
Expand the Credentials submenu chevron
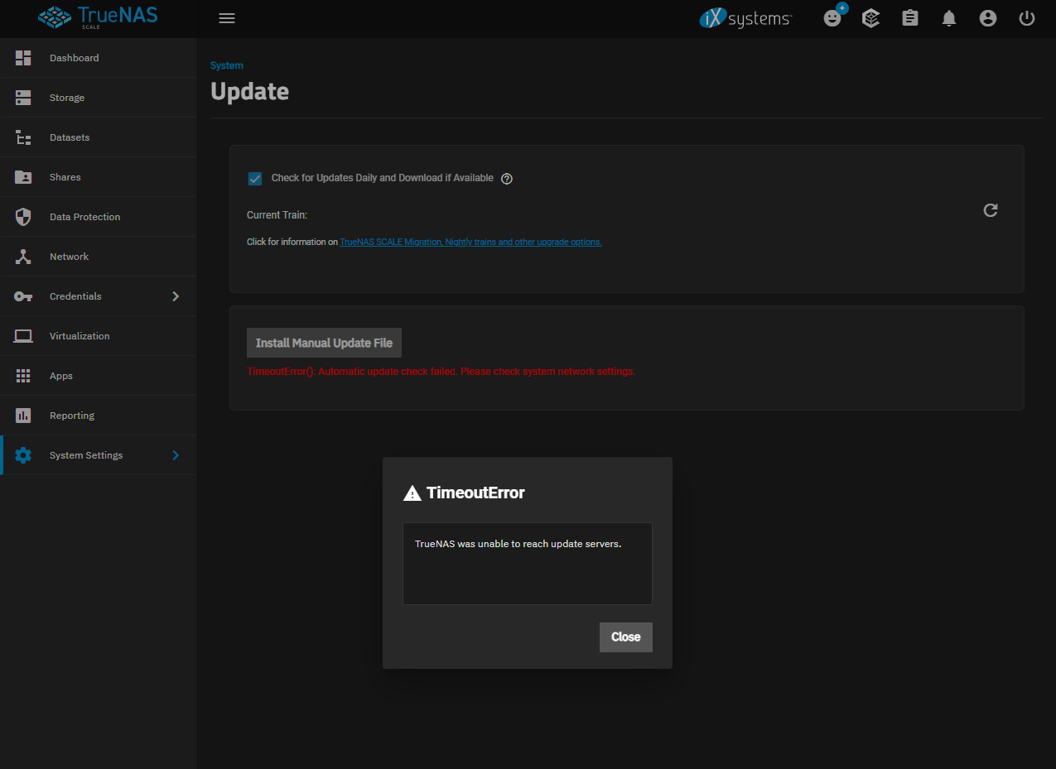point(176,296)
